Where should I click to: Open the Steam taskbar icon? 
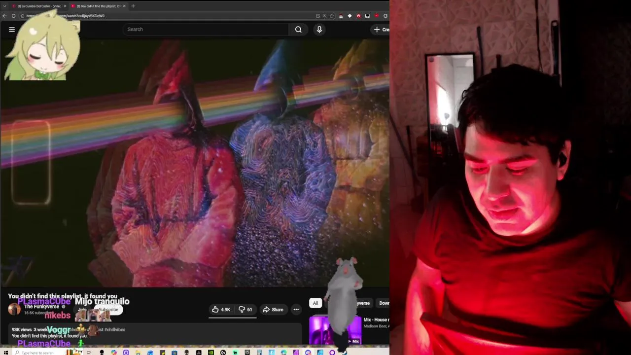(x=344, y=352)
